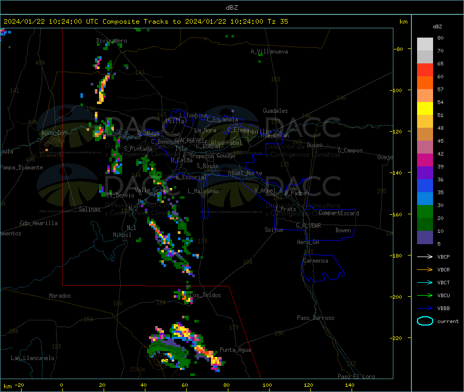Click the V_Atuel map label
Viewport: 464px width, 392px height.
click(x=265, y=191)
